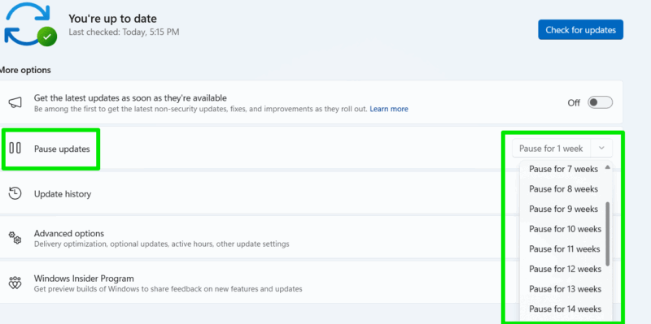Select Pause for 8 weeks
The height and width of the screenshot is (324, 651).
point(563,189)
